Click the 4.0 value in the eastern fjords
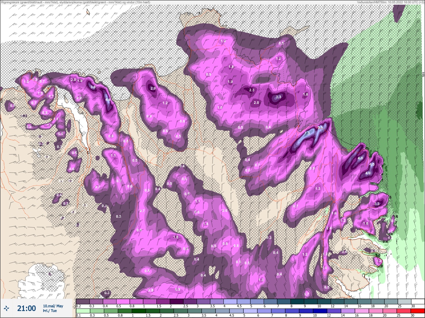The height and width of the screenshot is (318, 425). (x=368, y=173)
